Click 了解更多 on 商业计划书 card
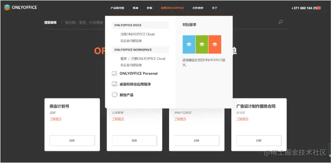The image size is (333, 163). tap(55, 119)
